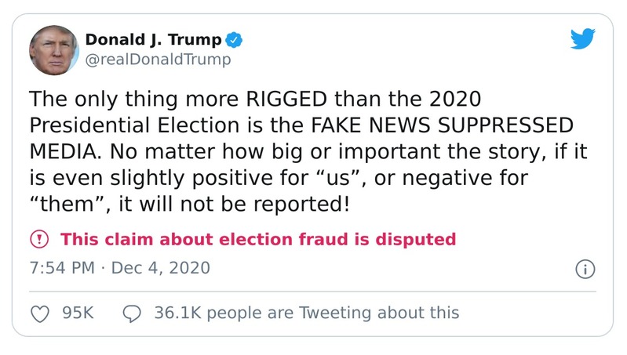Click the 7:54 PM timestamp
This screenshot has width=627, height=355.
coord(62,268)
